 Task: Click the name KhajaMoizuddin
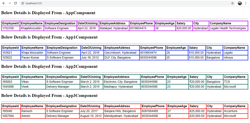31,28
